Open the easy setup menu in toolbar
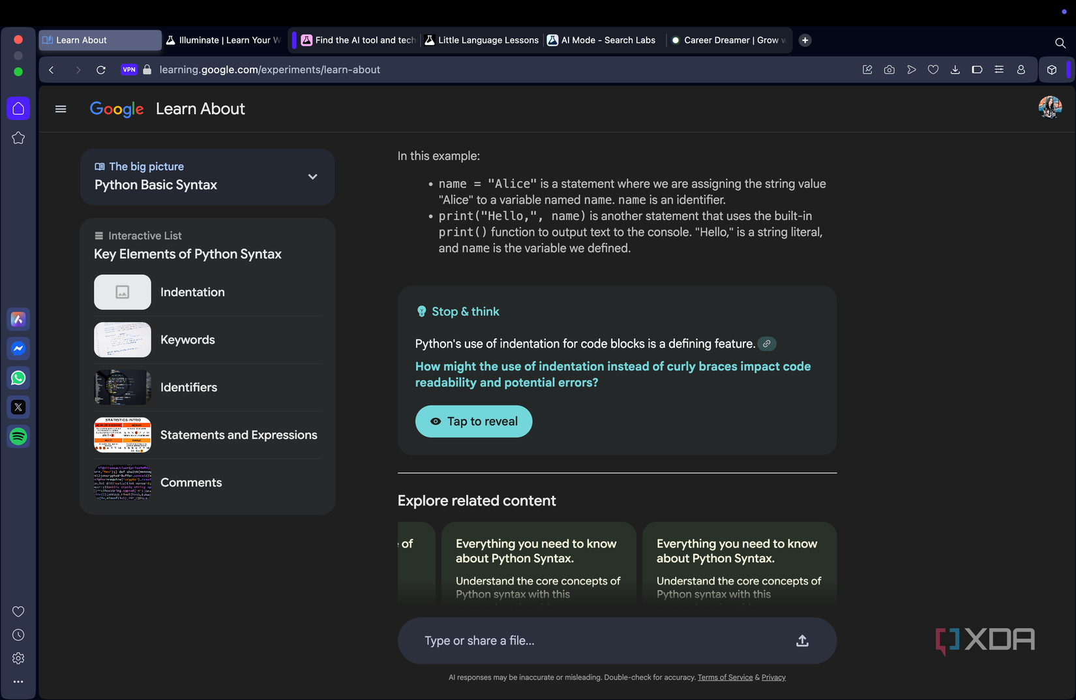The image size is (1076, 700). [999, 70]
